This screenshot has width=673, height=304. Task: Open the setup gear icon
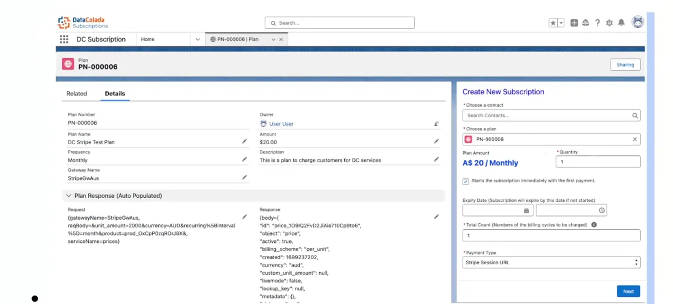tap(610, 23)
